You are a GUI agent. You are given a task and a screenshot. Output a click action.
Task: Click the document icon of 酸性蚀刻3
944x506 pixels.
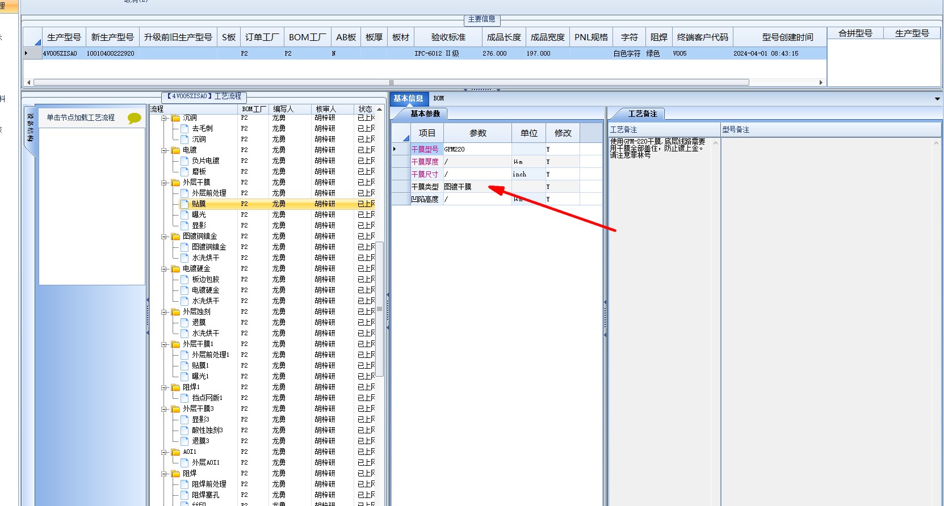pos(184,431)
